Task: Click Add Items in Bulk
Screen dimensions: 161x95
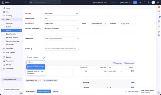Action: pyautogui.click(x=50, y=81)
